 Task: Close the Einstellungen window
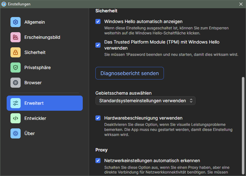[x=241, y=4]
